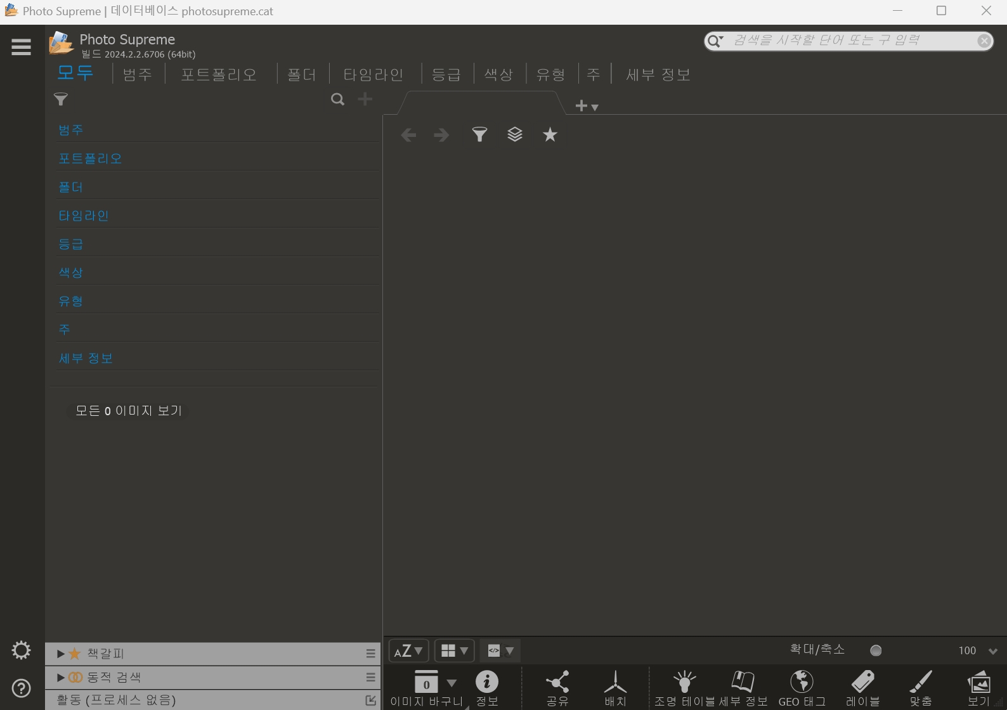Expand the 동적 검색 dynamic search panel
1007x710 pixels.
[61, 677]
